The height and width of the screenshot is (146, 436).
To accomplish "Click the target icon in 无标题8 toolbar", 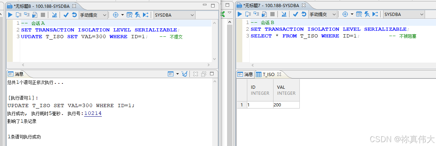I will point(115,15).
